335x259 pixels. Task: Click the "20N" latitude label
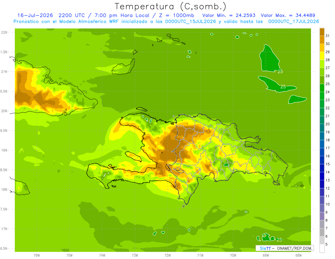4,111
